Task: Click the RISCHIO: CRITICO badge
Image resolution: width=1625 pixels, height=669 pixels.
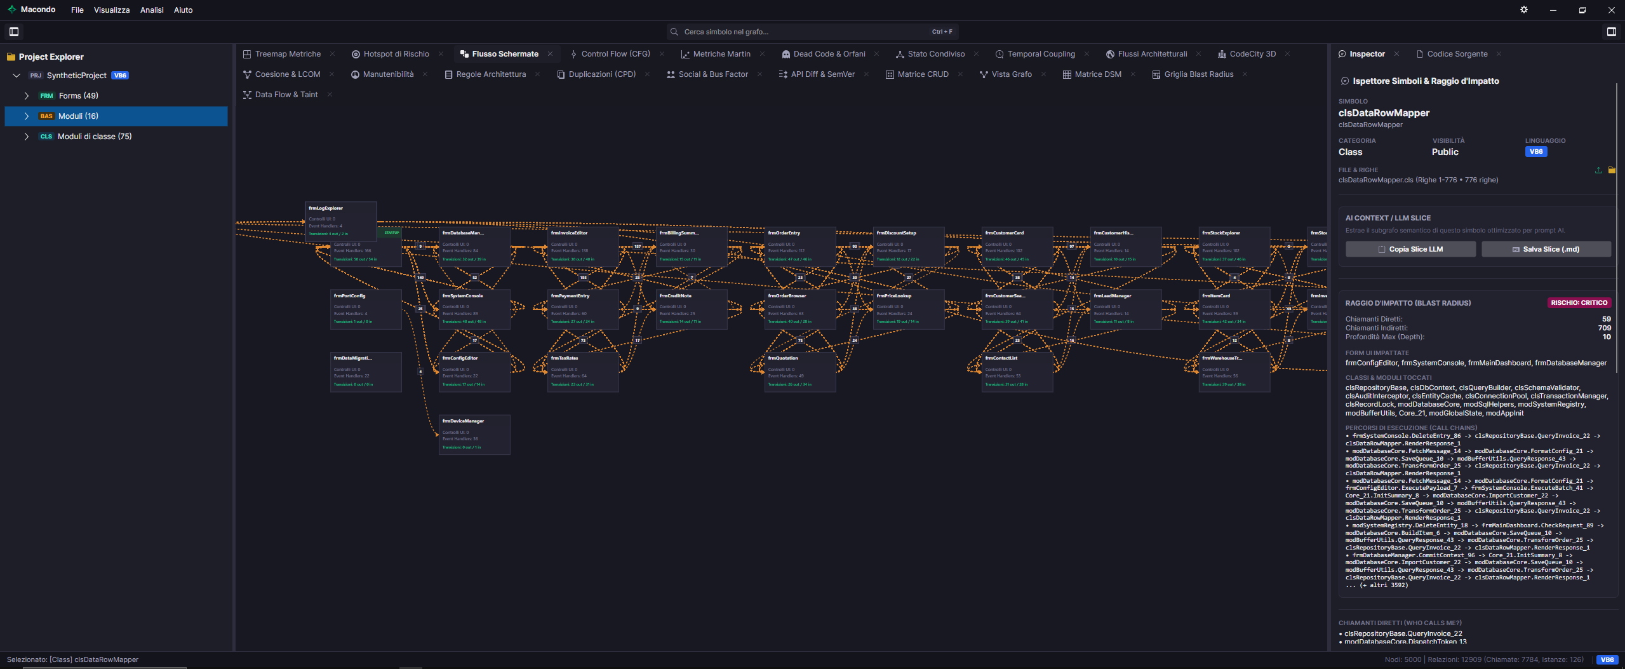Action: [1579, 303]
